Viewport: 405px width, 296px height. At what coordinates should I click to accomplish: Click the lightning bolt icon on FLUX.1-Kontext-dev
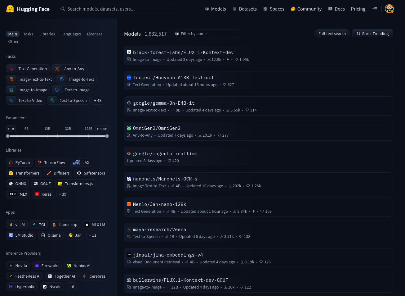(x=228, y=59)
